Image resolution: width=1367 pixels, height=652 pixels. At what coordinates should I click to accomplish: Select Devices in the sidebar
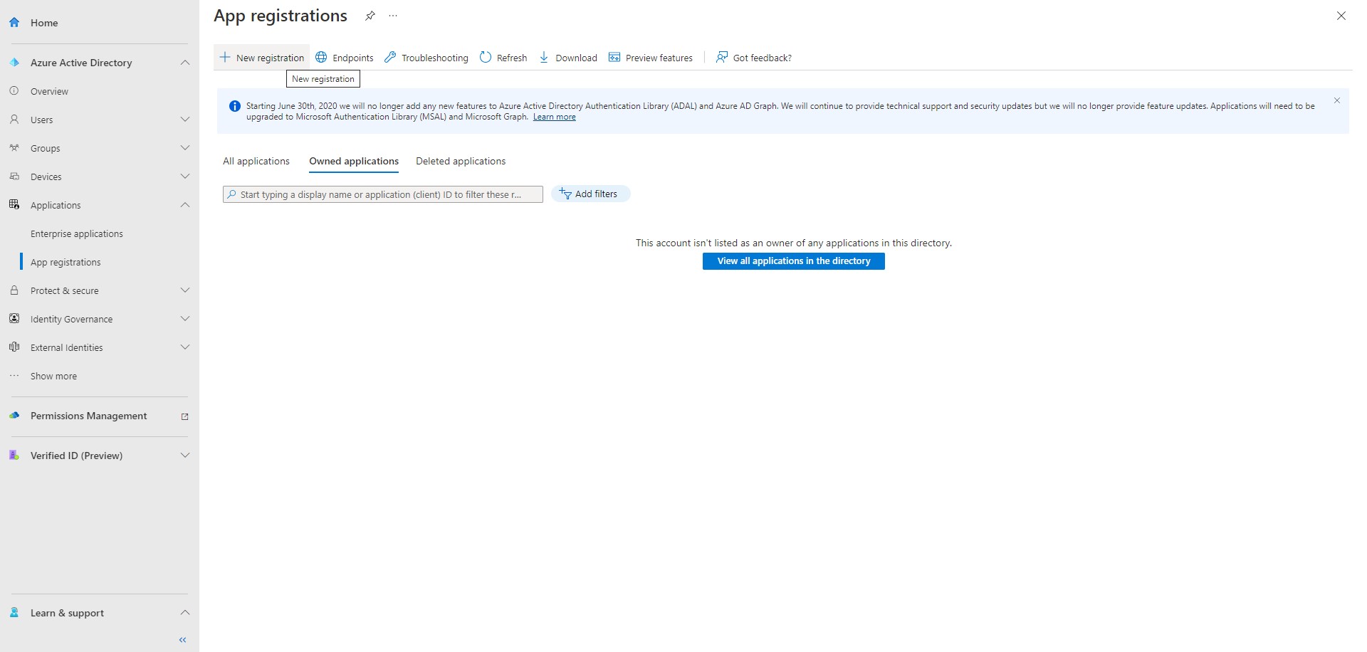[x=46, y=176]
